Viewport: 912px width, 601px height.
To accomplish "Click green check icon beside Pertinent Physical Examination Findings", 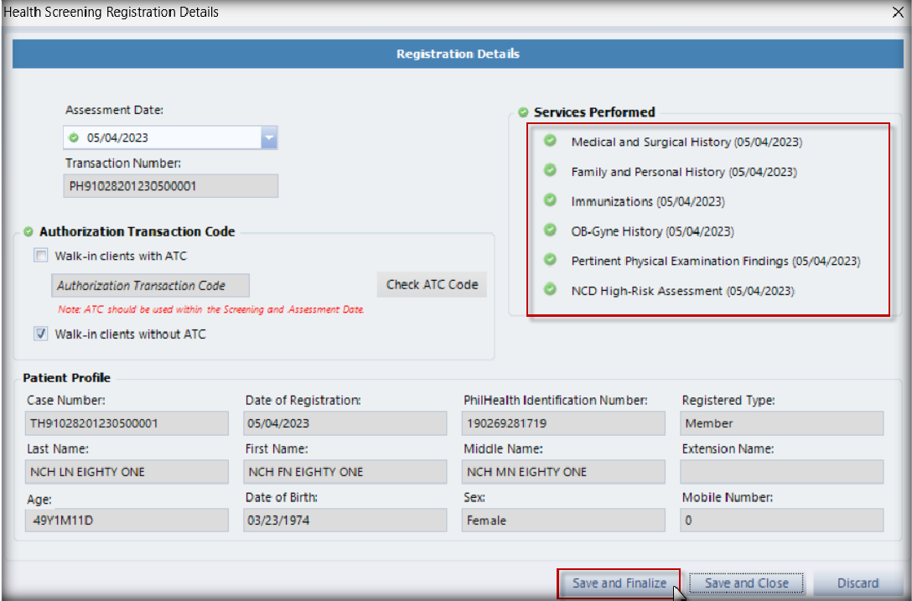I will tap(550, 260).
